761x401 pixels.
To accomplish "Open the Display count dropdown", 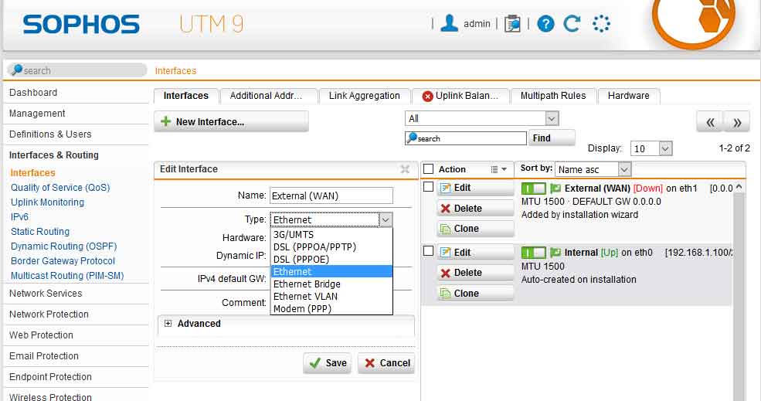I will point(651,148).
